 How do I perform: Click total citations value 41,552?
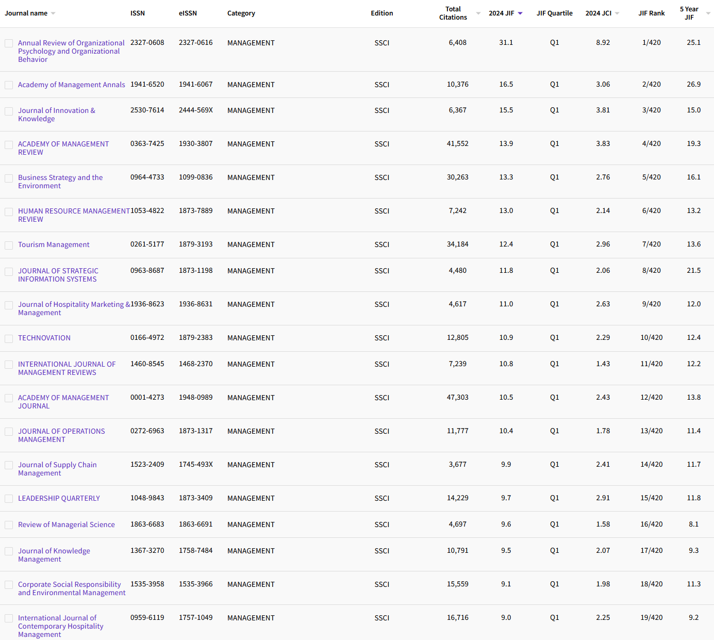click(x=458, y=144)
